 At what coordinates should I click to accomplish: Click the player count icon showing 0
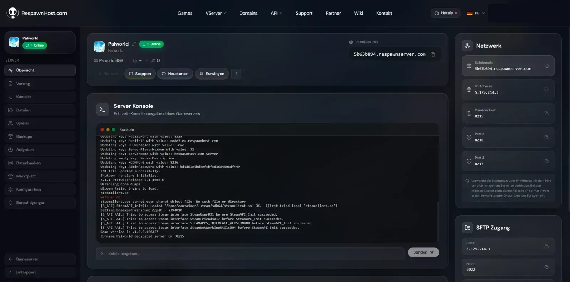153,60
